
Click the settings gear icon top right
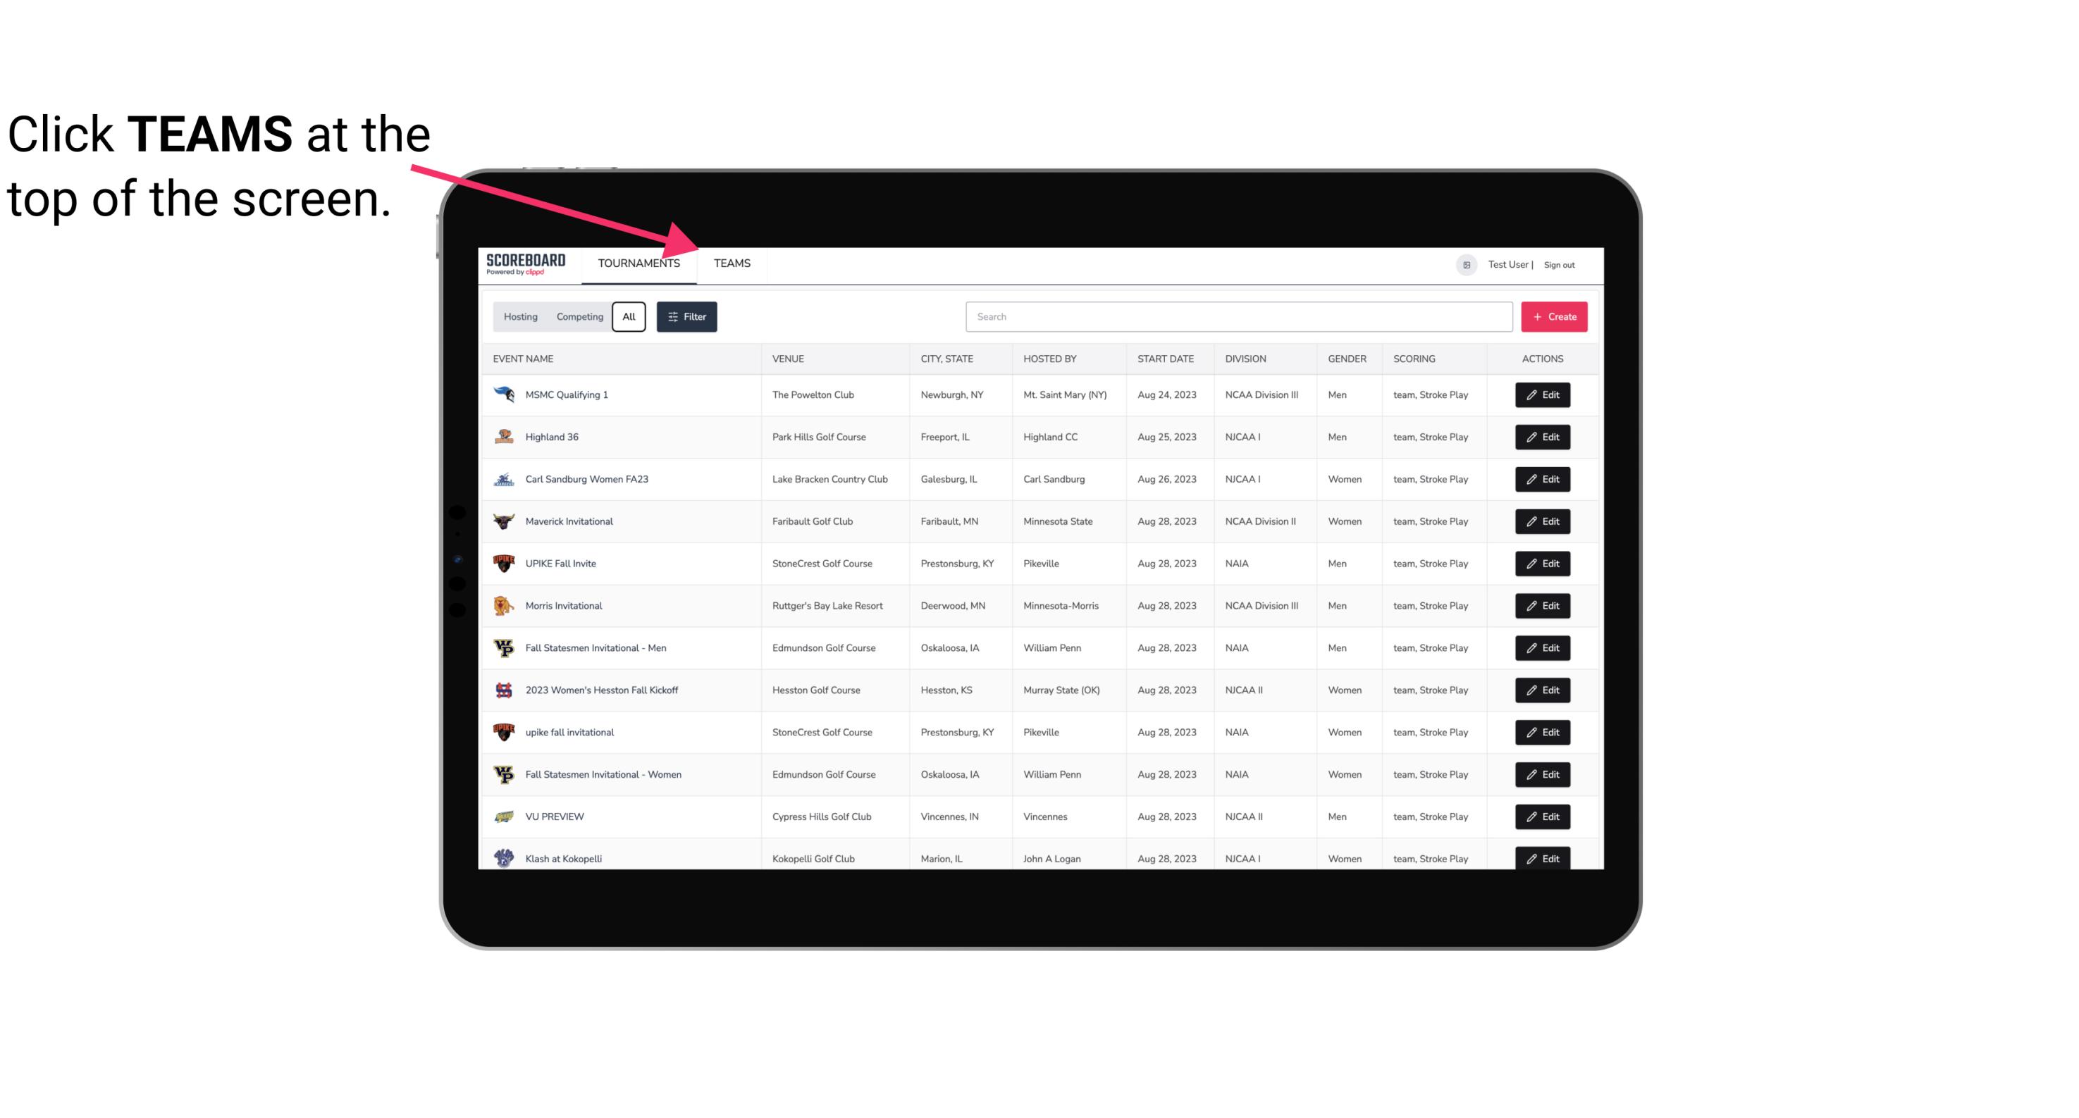1464,263
